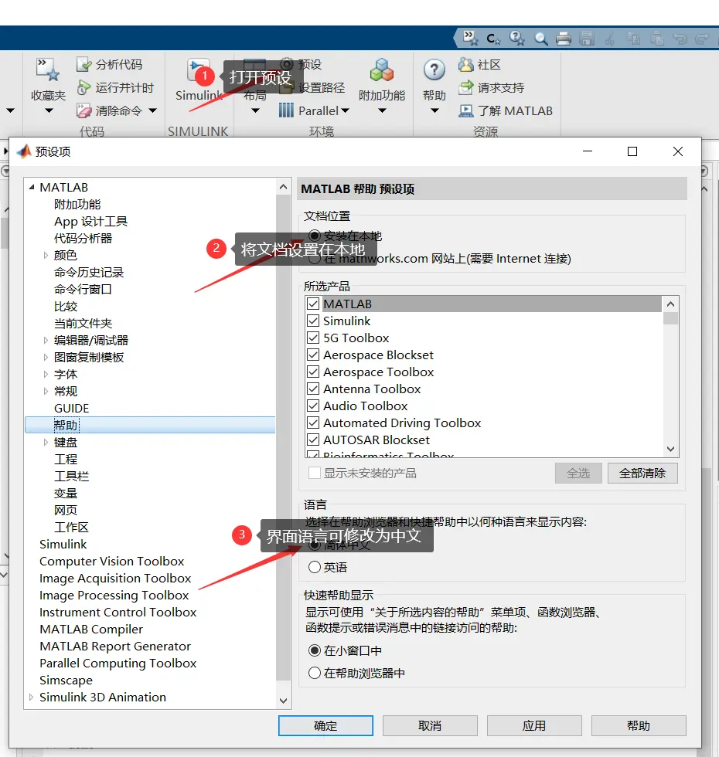The height and width of the screenshot is (757, 719).
Task: Click the Analyze Code (分析代码) icon
Action: [84, 64]
